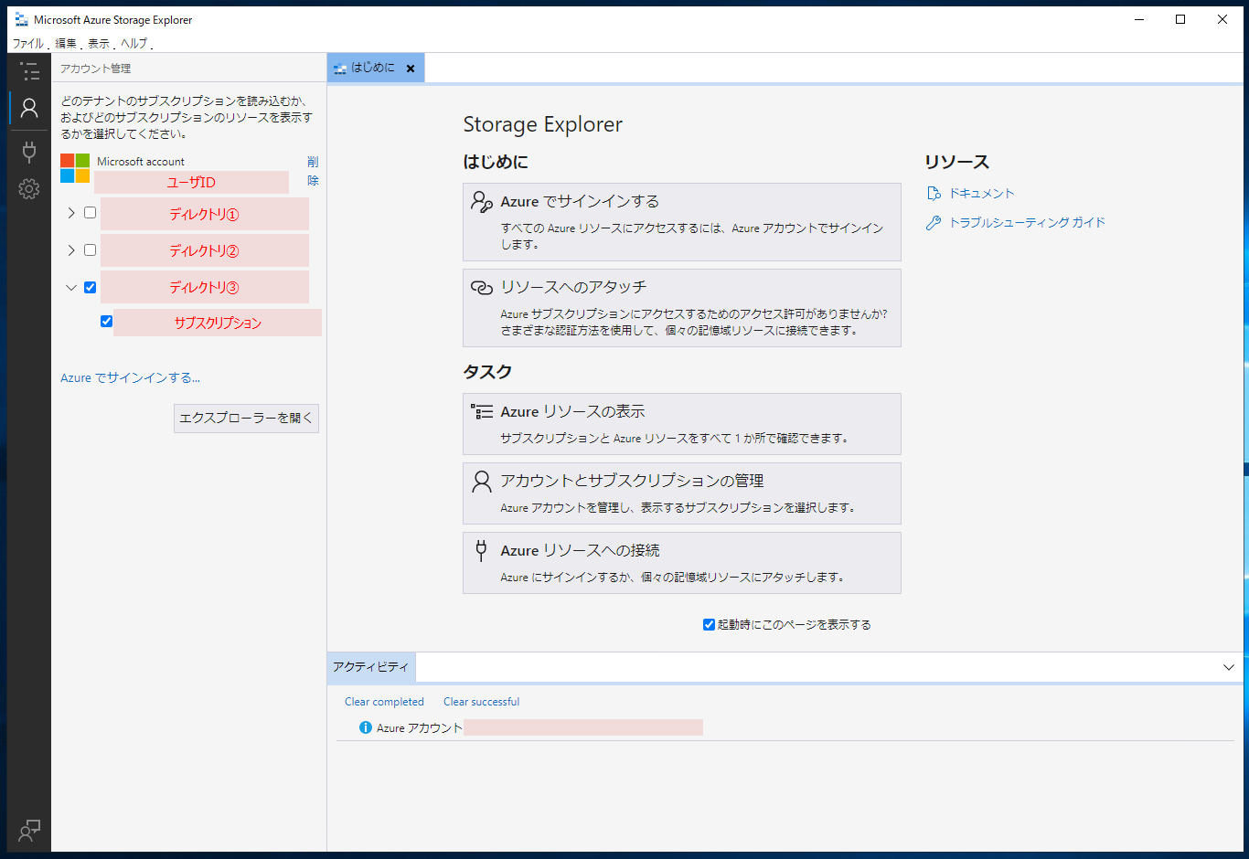The height and width of the screenshot is (859, 1249).
Task: Click the Storage Explorer page heading
Action: coord(543,124)
